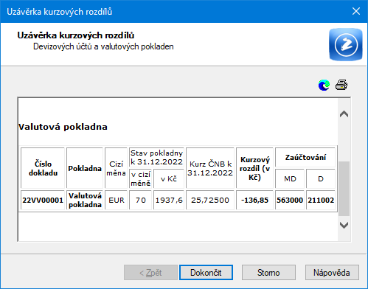This screenshot has height=289, width=368.
Task: Click the v cizí měně subheader
Action: click(140, 178)
